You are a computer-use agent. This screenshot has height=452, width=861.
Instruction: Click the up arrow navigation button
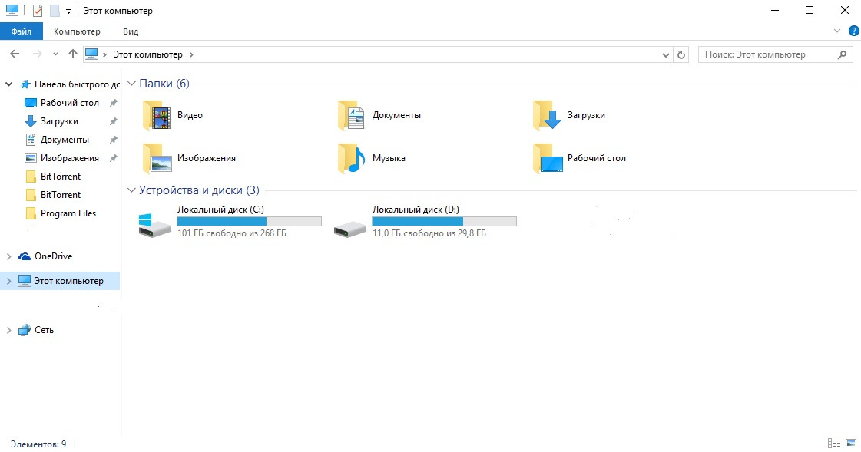(73, 54)
